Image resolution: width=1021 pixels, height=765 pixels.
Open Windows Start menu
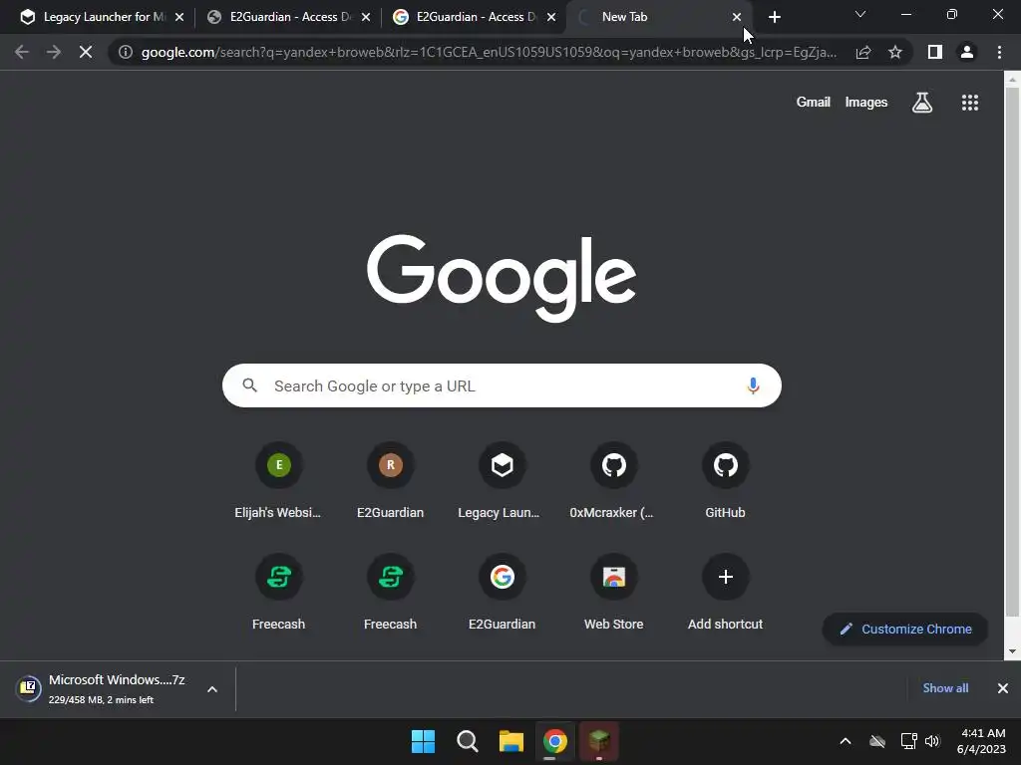423,741
